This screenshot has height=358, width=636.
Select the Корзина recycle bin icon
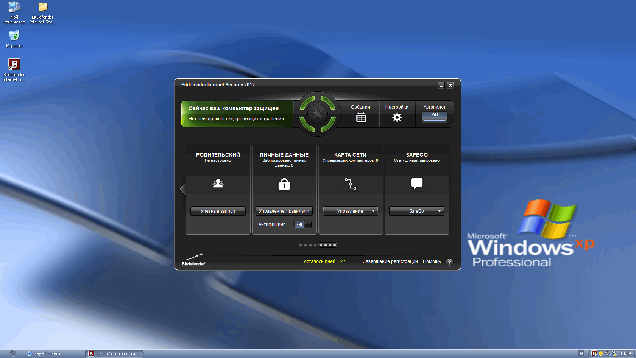[x=14, y=39]
